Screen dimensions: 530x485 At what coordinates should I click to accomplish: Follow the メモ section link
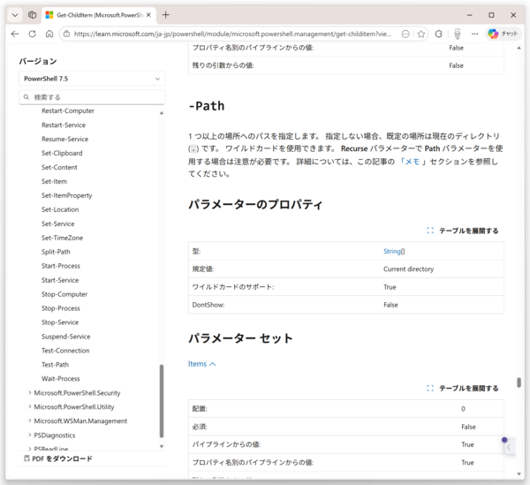pyautogui.click(x=412, y=162)
